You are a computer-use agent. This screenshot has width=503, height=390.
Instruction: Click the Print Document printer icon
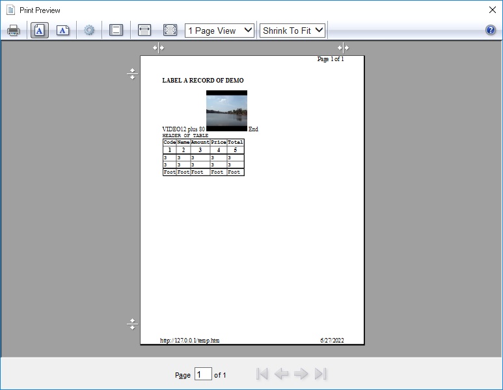tap(13, 31)
